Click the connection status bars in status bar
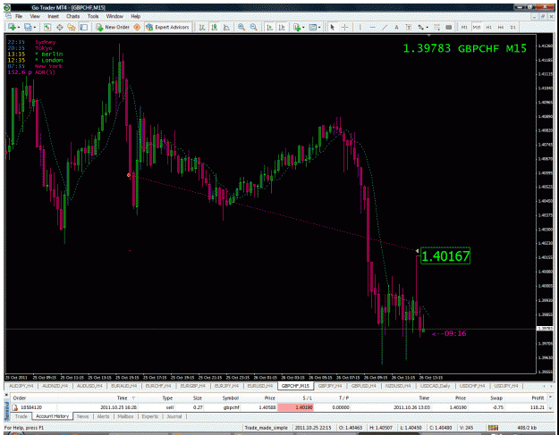Screen dimensions: 559x435 coord(494,427)
